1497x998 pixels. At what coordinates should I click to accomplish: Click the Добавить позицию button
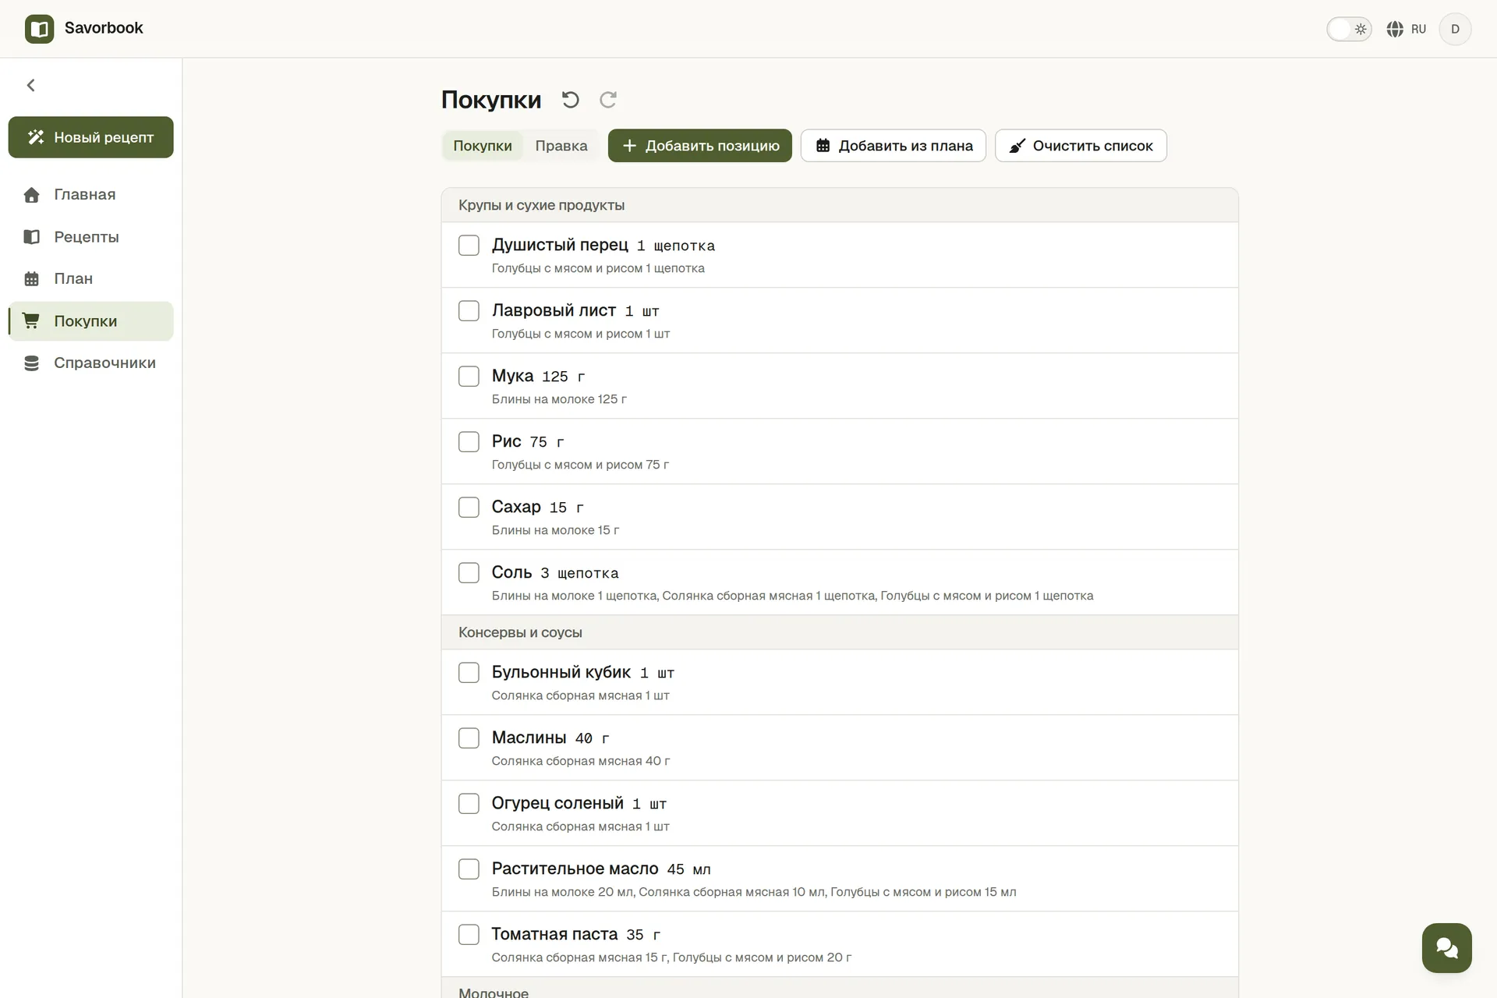tap(700, 146)
